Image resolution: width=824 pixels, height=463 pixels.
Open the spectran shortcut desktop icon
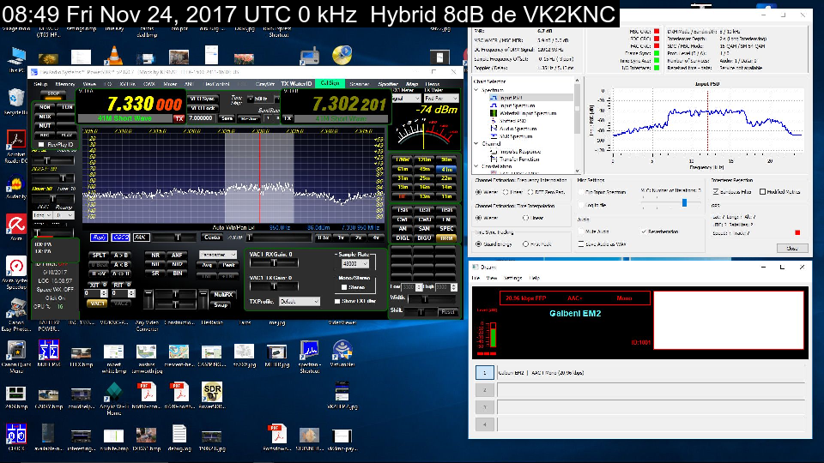(310, 357)
